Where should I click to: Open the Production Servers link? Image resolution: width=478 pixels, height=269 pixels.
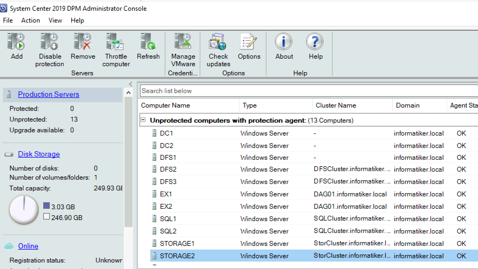(48, 94)
